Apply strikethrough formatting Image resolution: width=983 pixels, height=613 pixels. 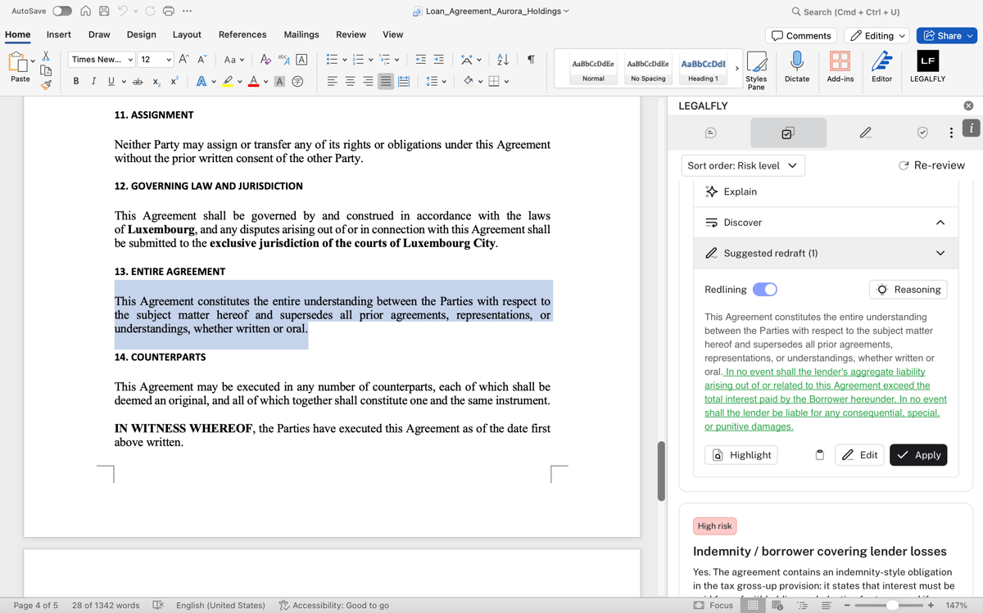click(x=138, y=81)
